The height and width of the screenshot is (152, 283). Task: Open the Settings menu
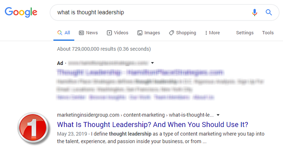pos(245,33)
